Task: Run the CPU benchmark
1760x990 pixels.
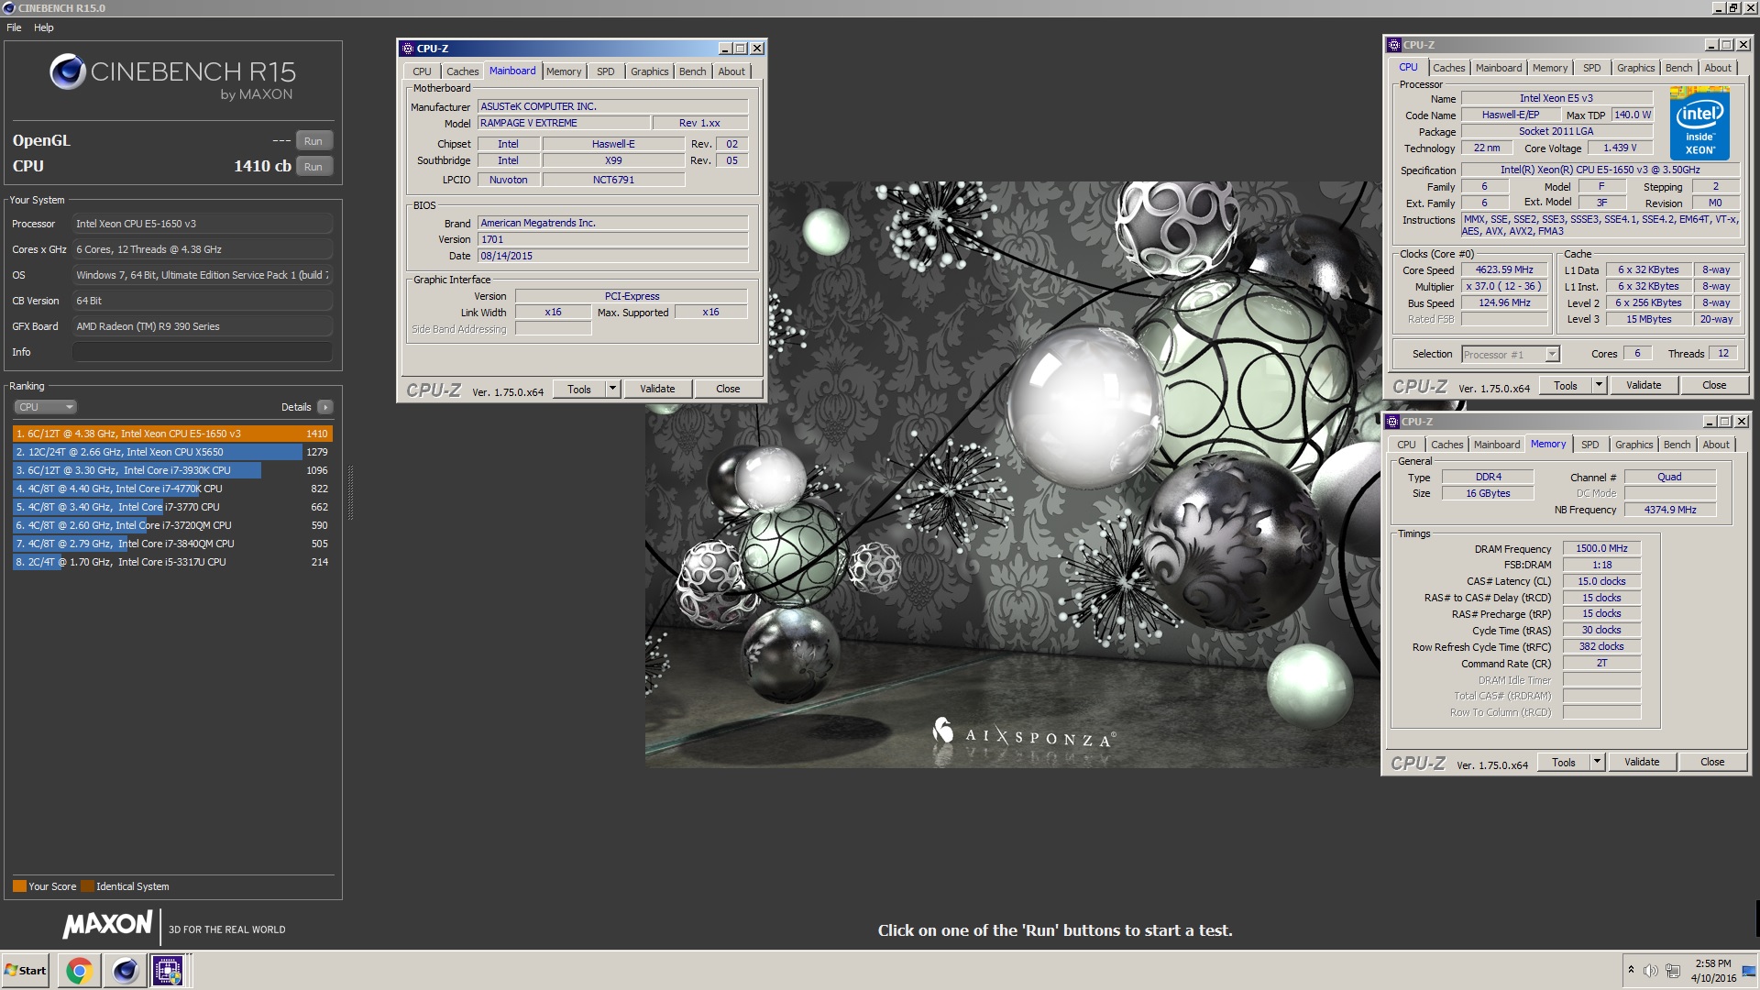Action: pos(313,167)
